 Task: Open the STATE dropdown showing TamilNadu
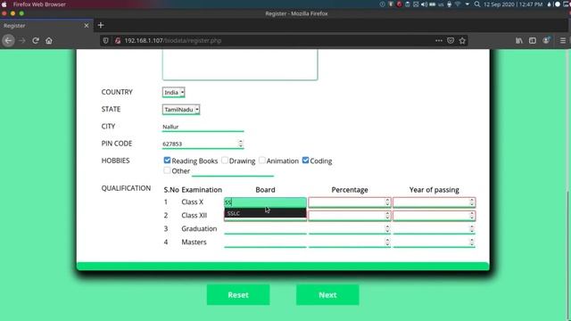point(181,110)
